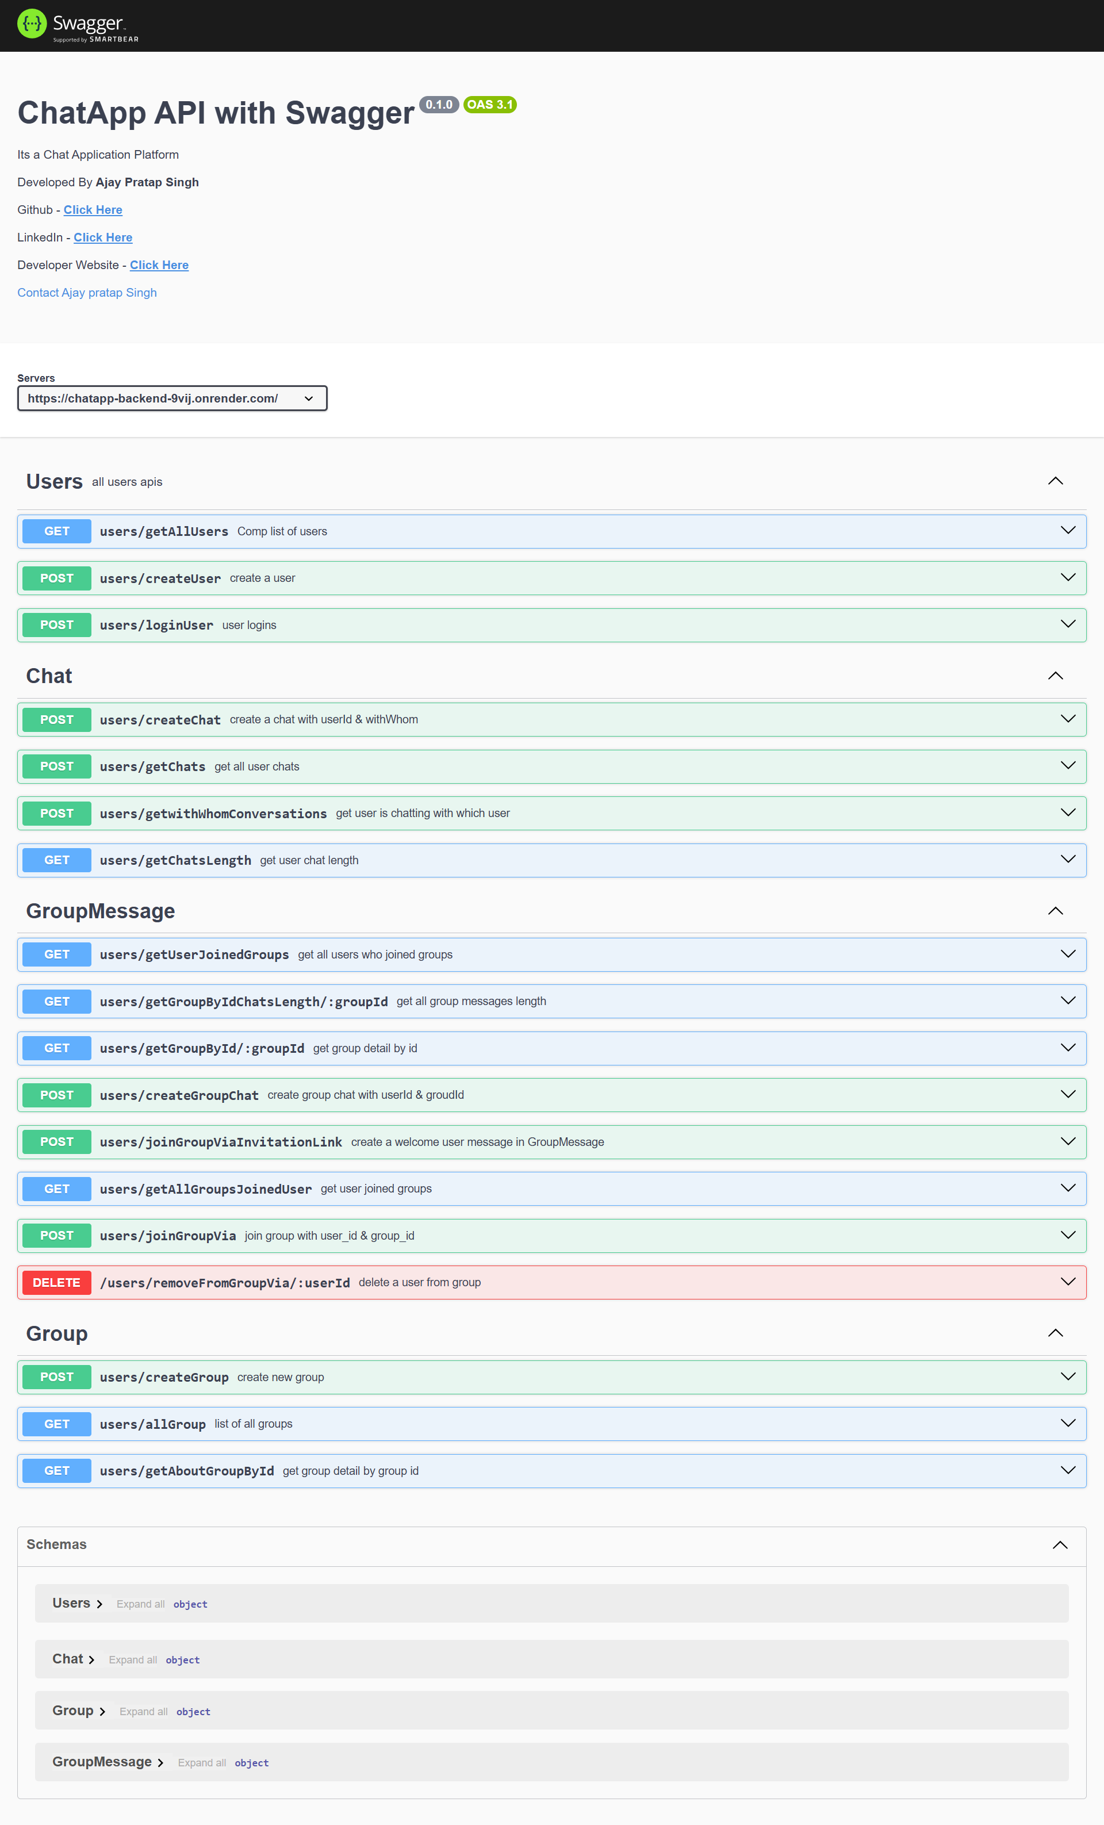Click 'get all users who joined groups' text
The image size is (1104, 1825).
pyautogui.click(x=375, y=954)
